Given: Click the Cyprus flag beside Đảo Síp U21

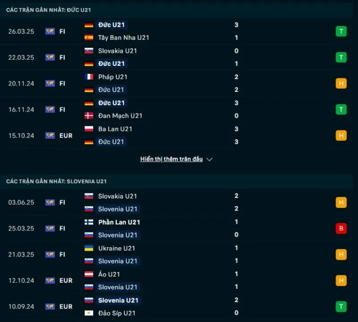Looking at the screenshot, I should (x=88, y=313).
